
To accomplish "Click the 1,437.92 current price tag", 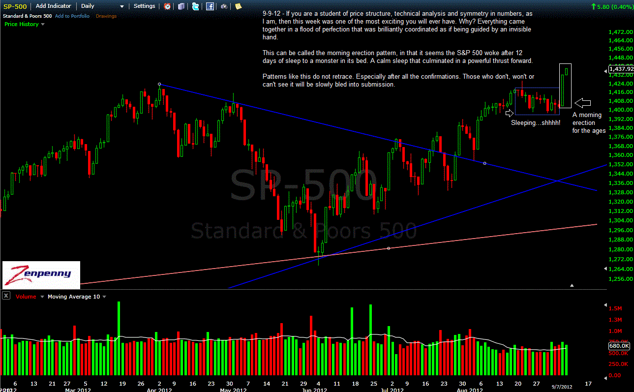I will 621,69.
